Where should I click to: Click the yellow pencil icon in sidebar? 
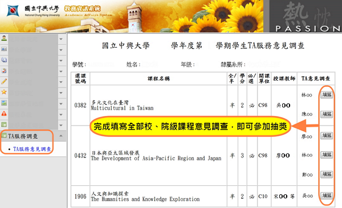pos(4,81)
